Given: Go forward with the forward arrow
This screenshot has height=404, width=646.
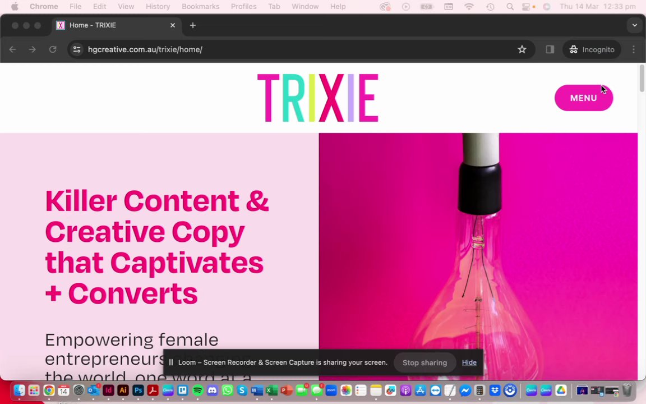Looking at the screenshot, I should (x=32, y=49).
